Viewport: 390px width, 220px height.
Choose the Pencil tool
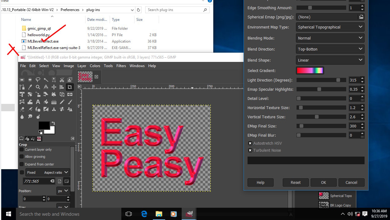coord(62,102)
